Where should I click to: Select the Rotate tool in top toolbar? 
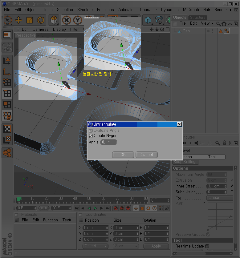coord(41,20)
